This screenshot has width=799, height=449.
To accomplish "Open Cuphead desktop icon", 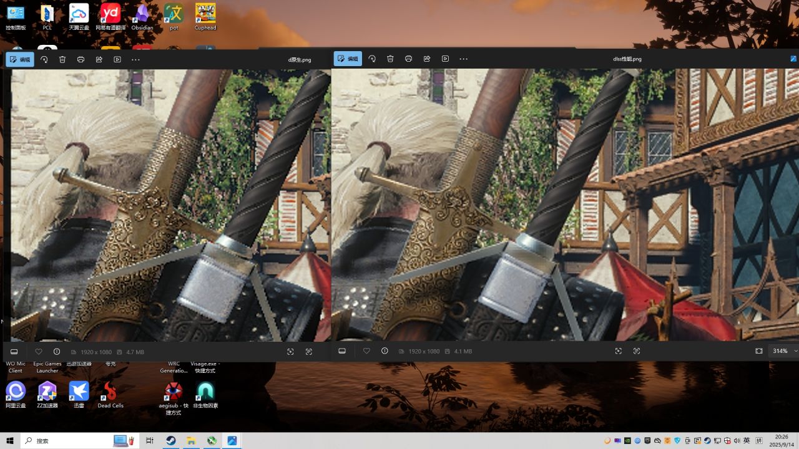I will (x=205, y=17).
